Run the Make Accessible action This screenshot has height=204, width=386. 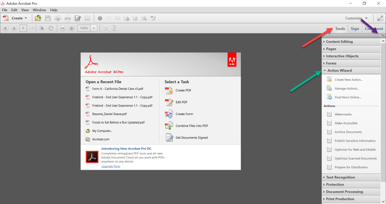tap(346, 123)
